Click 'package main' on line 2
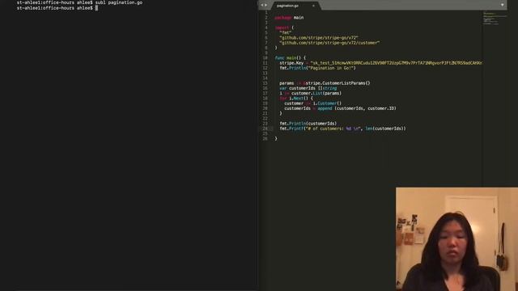This screenshot has width=518, height=291. [289, 18]
